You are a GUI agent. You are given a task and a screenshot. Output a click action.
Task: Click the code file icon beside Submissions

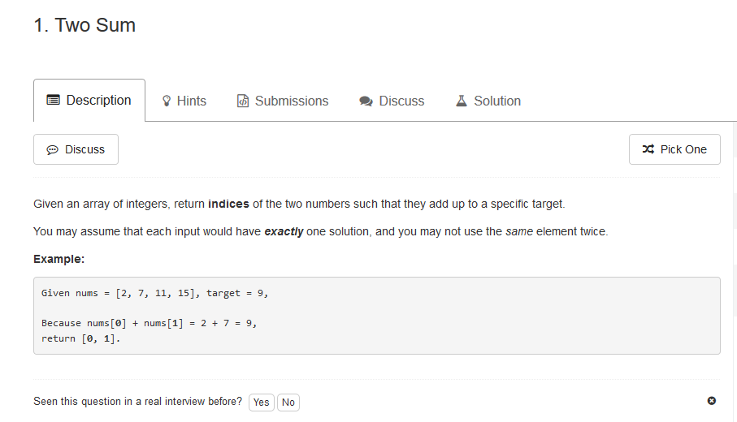242,101
